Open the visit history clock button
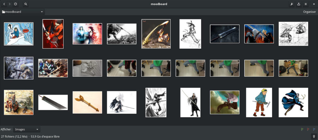This screenshot has width=318, height=140. [16, 4]
